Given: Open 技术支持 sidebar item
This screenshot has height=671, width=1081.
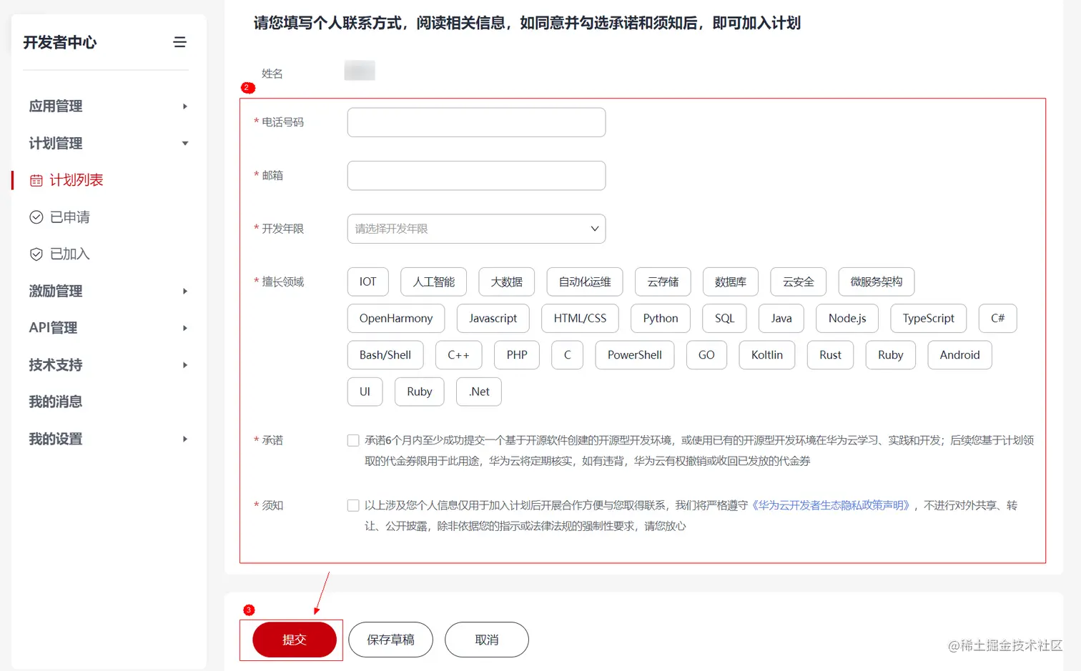Looking at the screenshot, I should point(56,365).
